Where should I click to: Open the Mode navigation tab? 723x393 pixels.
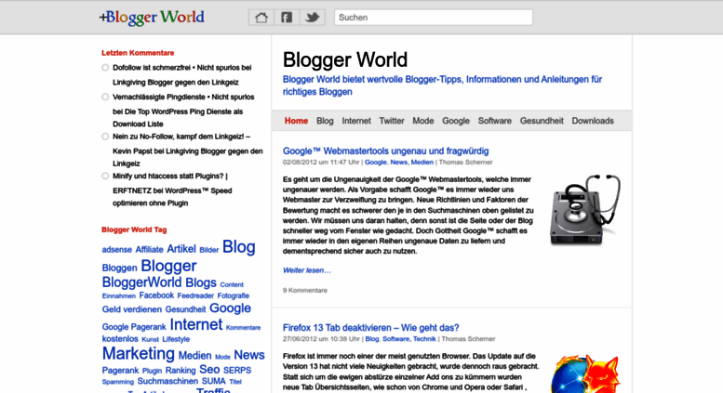tap(423, 121)
